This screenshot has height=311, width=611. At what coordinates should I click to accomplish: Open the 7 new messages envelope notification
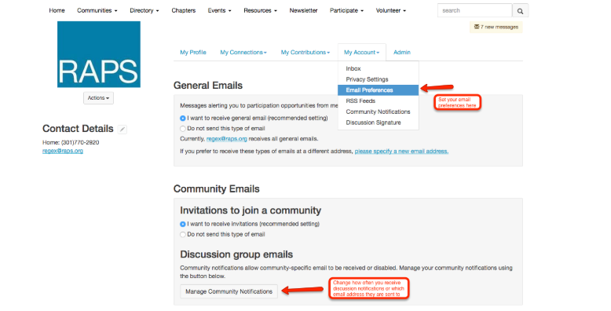[496, 27]
